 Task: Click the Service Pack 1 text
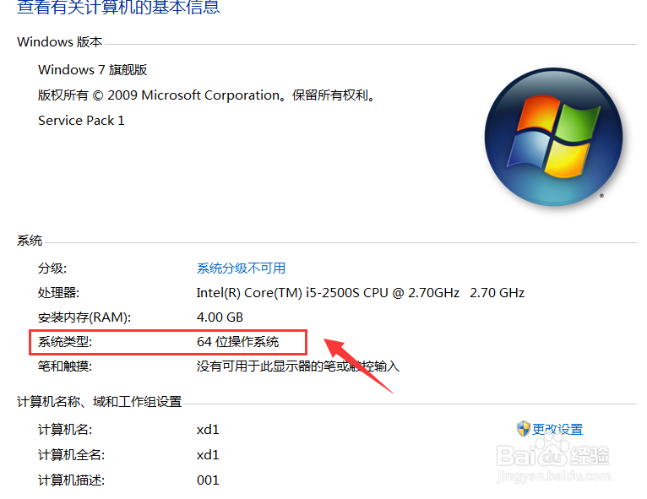point(81,121)
